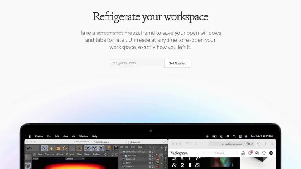This screenshot has height=169, width=301.
Task: Select the orange Scale tool icon
Action: click(x=58, y=148)
